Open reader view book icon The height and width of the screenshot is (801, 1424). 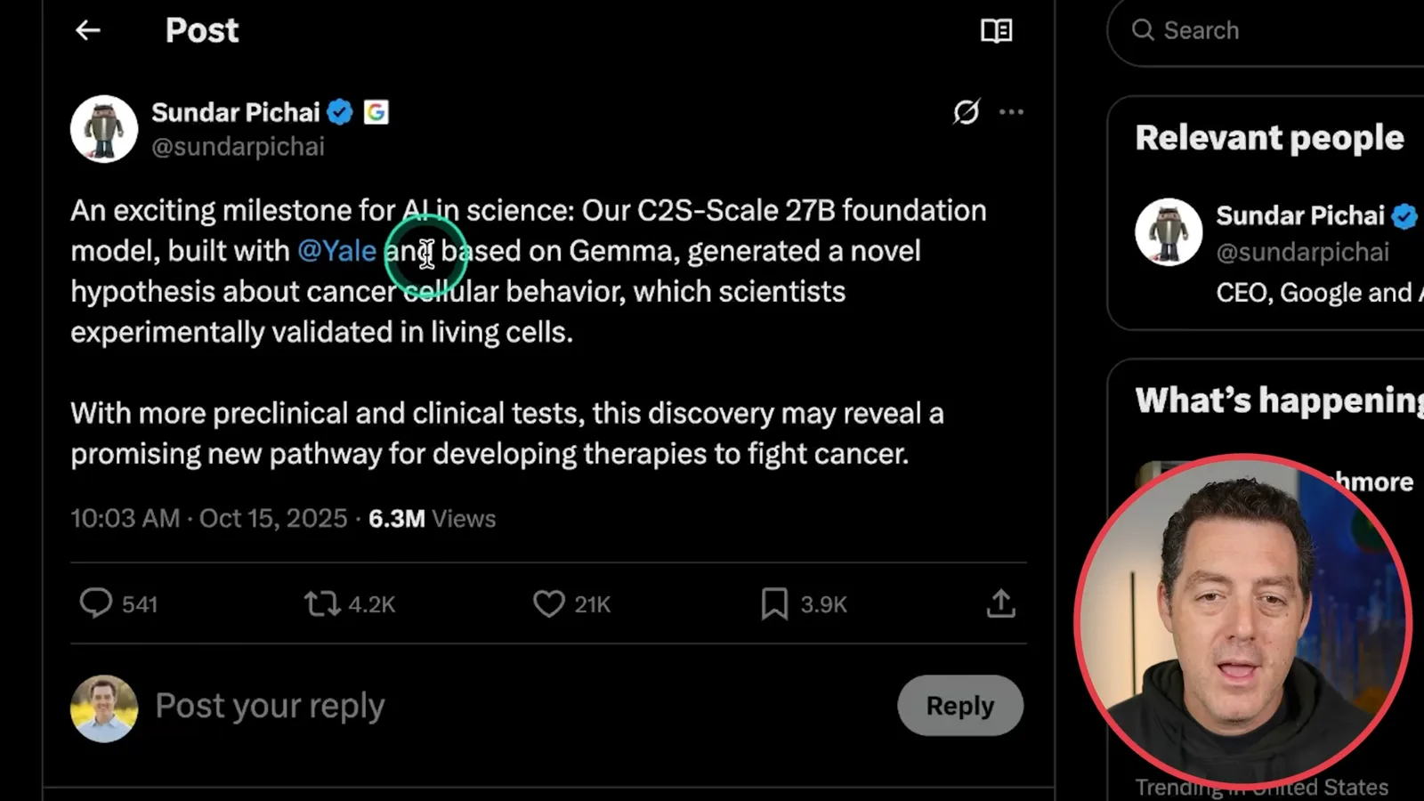[996, 31]
